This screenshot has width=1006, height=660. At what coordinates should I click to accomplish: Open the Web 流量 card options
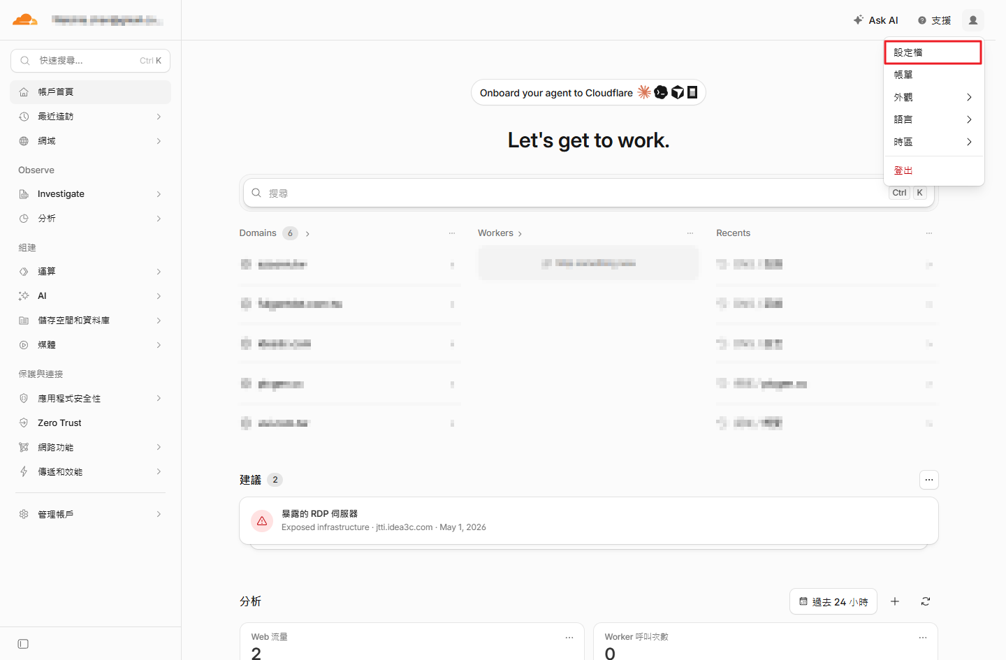pyautogui.click(x=569, y=638)
